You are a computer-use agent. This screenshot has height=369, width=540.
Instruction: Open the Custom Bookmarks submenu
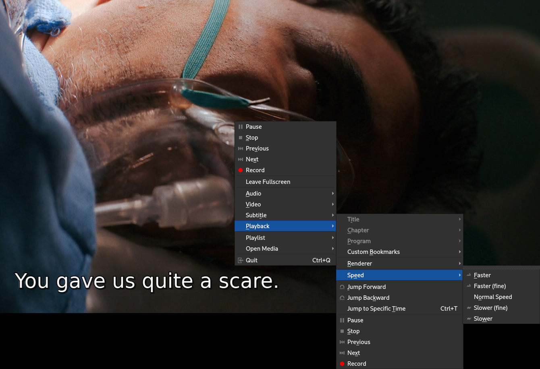coord(400,252)
